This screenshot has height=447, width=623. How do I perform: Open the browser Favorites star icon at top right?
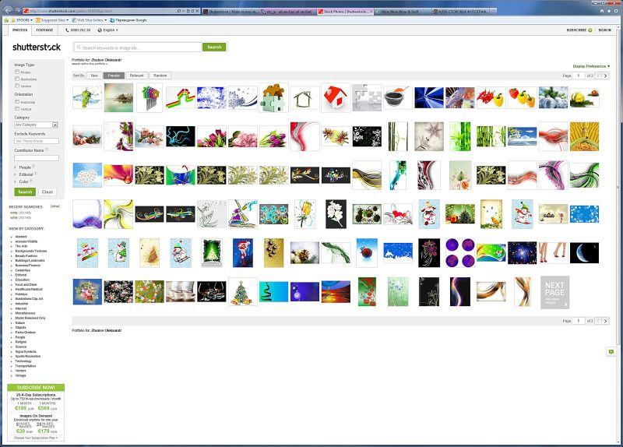click(x=610, y=11)
